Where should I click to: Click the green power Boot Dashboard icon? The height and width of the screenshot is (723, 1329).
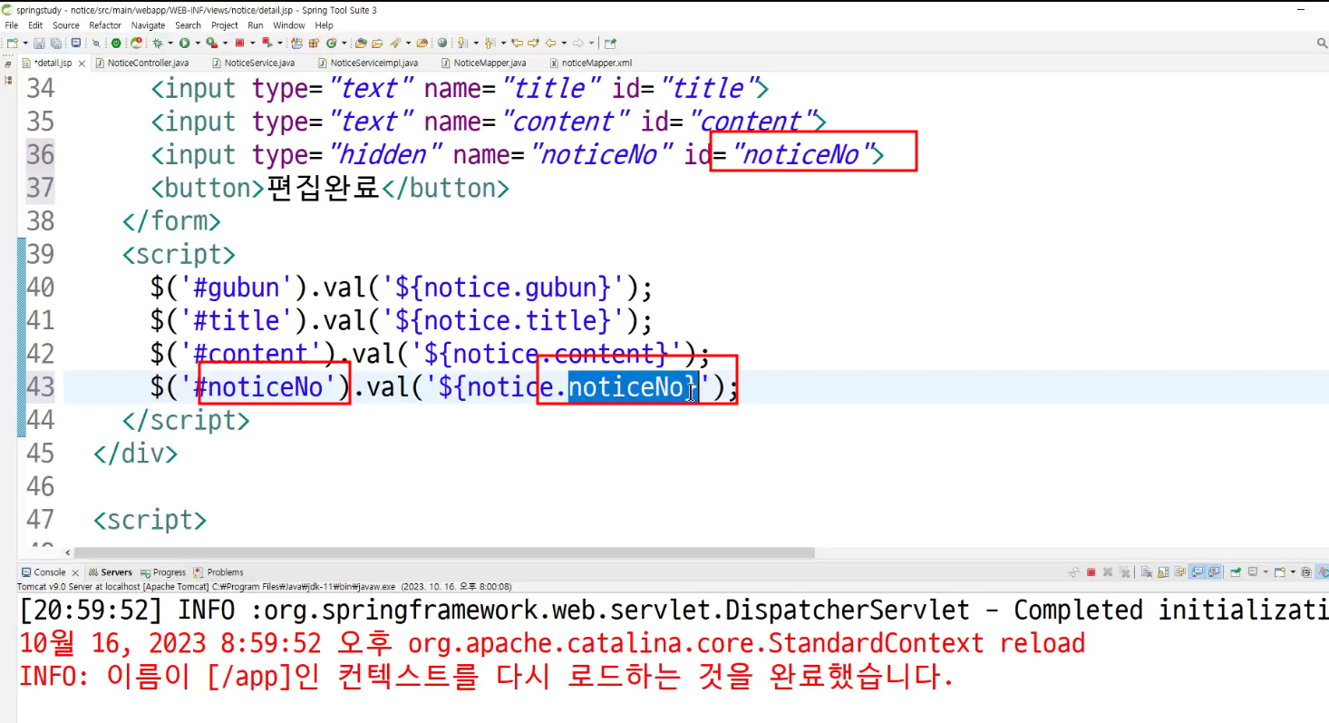click(116, 43)
